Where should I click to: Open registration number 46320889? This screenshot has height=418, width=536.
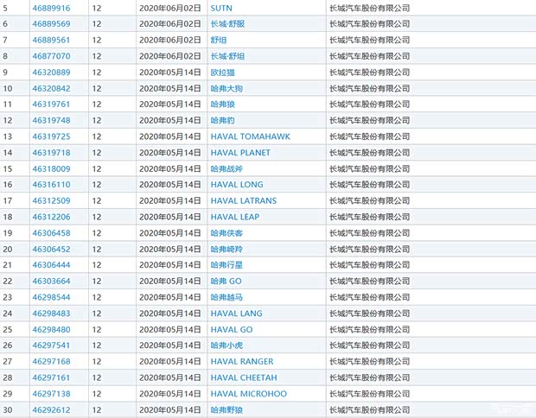51,73
